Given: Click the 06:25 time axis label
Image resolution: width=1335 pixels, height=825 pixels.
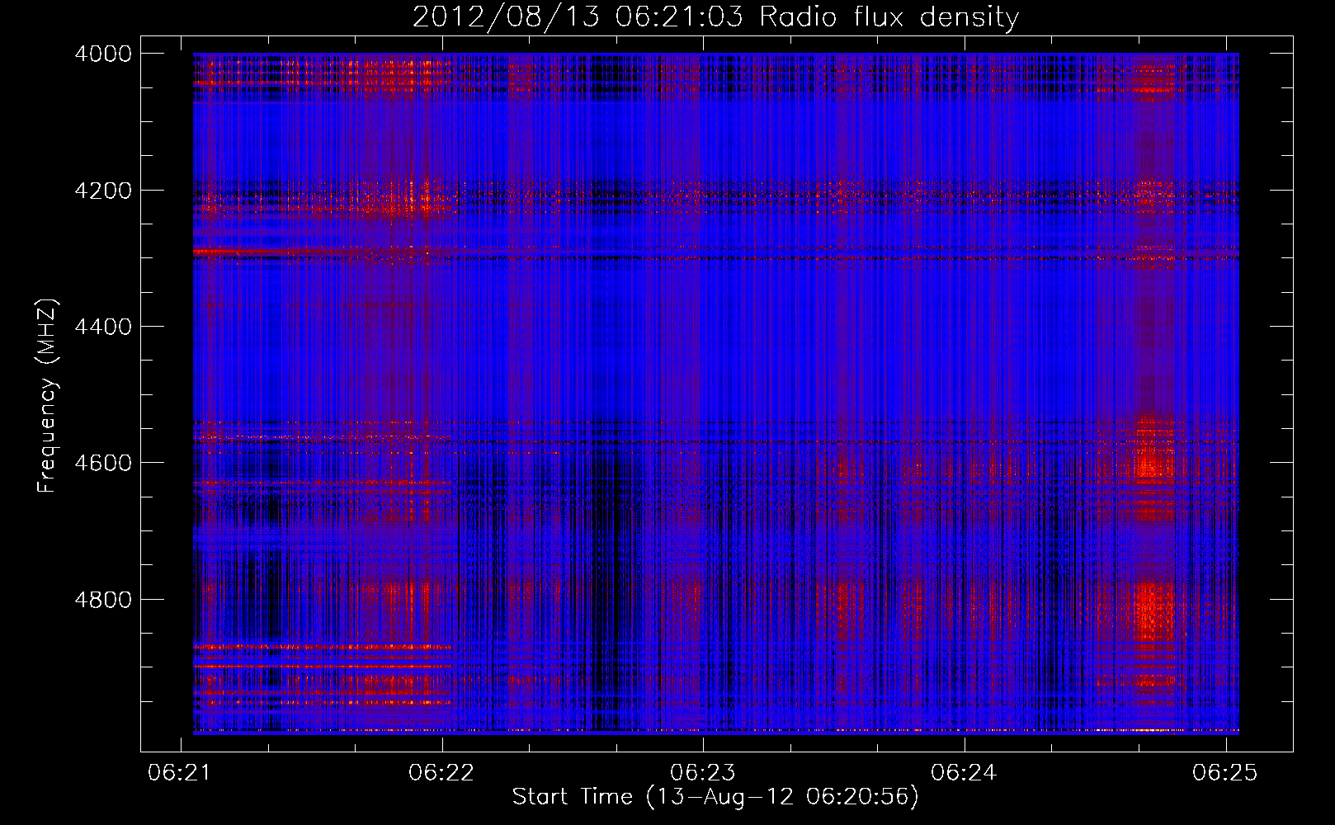Looking at the screenshot, I should click(1224, 772).
